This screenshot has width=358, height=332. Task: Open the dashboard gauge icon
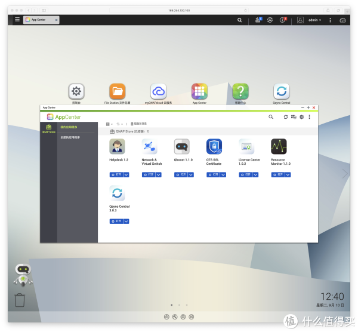pyautogui.click(x=342, y=20)
